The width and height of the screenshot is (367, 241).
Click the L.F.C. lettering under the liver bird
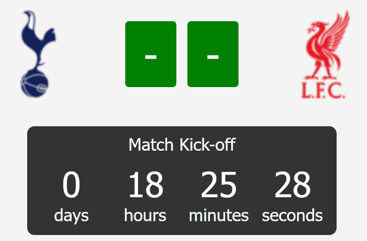click(x=323, y=90)
